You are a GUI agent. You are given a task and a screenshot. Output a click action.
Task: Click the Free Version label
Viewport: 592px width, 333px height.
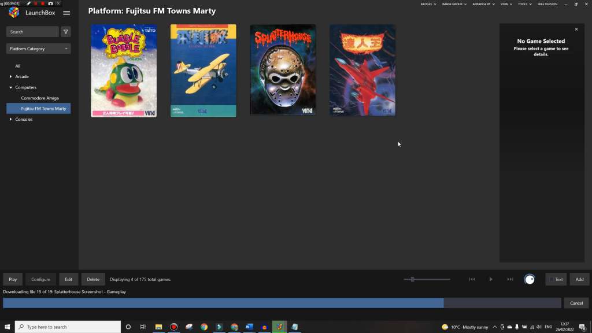coord(547,4)
